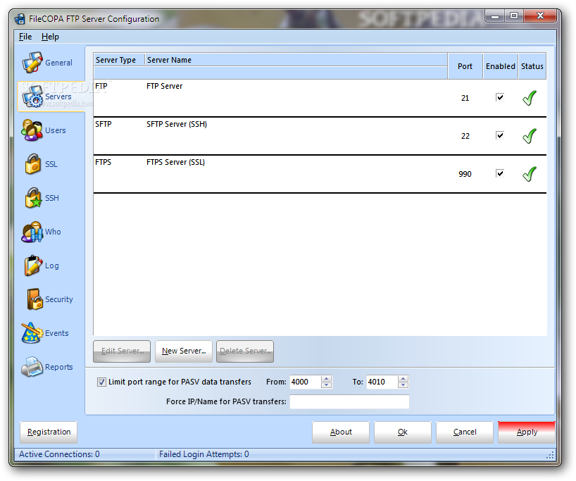Click FileCOPA title bar app icon
Image resolution: width=576 pixels, height=481 pixels.
[x=20, y=19]
